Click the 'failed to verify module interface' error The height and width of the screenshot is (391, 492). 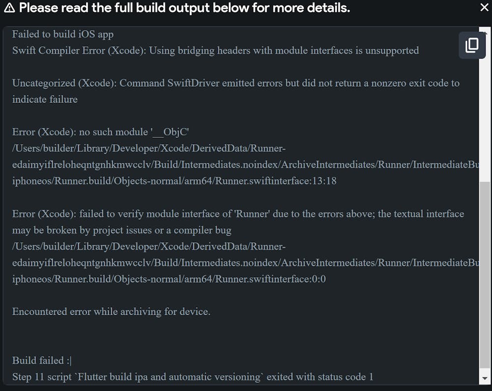point(238,214)
